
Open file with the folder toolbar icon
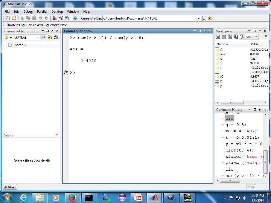point(14,18)
